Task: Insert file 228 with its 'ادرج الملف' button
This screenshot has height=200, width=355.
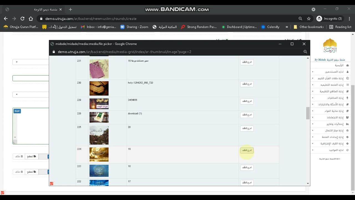Action: 247,115
